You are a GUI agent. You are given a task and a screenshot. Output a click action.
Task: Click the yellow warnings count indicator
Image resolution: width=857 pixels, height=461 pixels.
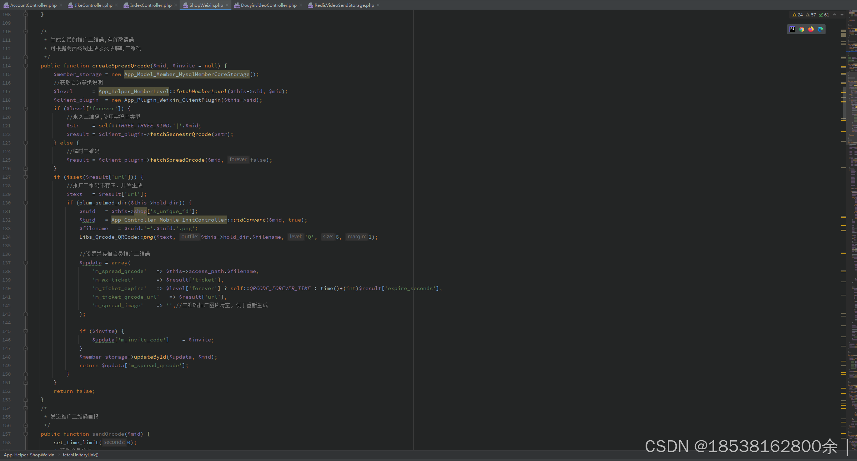pyautogui.click(x=797, y=15)
